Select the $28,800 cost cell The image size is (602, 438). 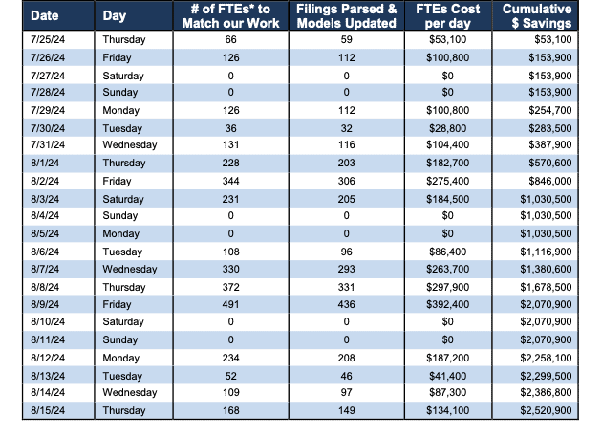[x=447, y=128]
